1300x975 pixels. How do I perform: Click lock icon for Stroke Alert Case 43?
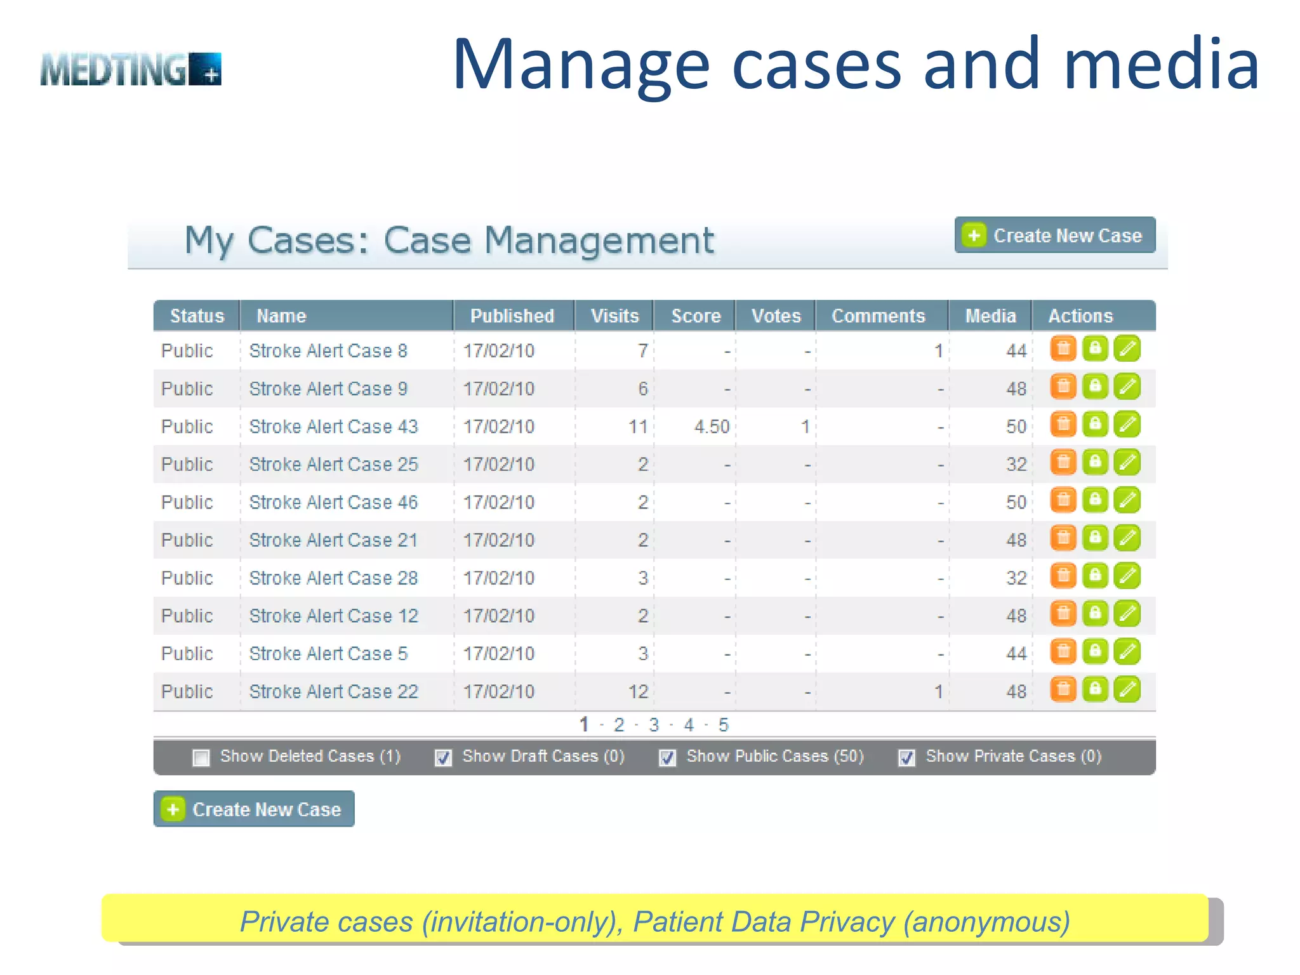click(x=1095, y=425)
